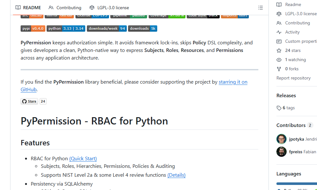View the 24 stars link
This screenshot has width=317, height=190.
(293, 50)
